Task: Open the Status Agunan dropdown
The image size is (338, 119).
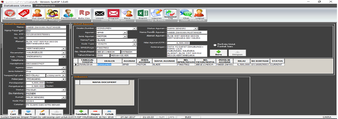Action: coord(196,29)
